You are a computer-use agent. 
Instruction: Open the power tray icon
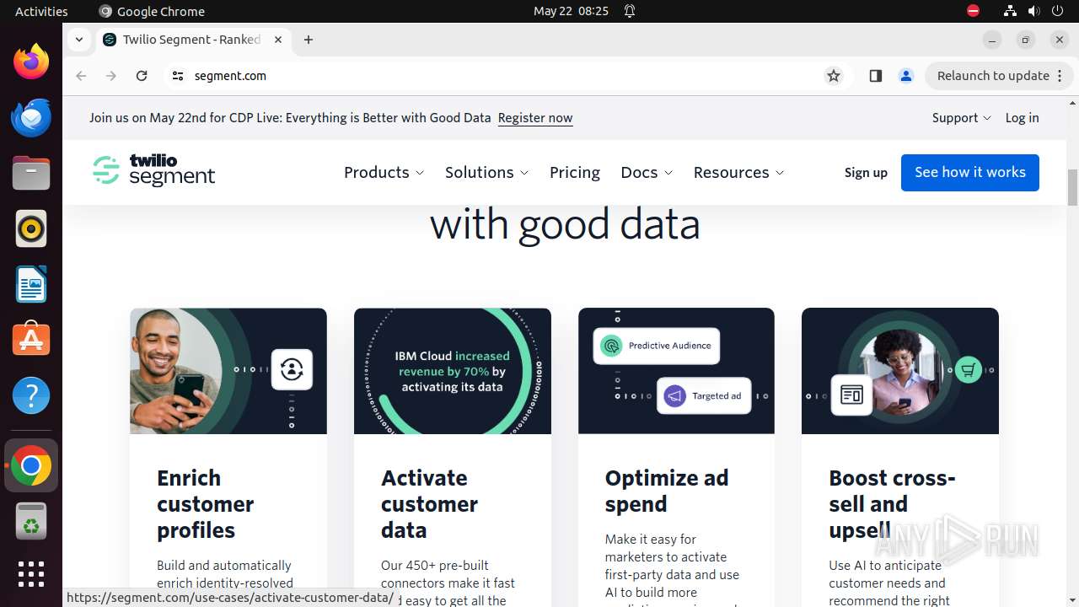pos(1057,11)
